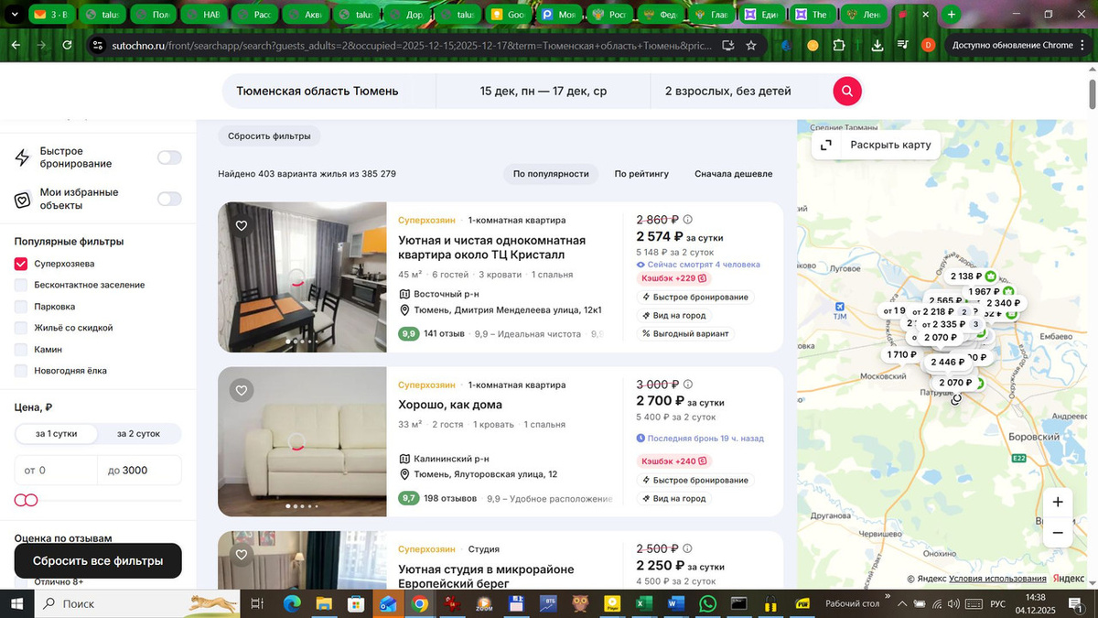The height and width of the screenshot is (618, 1098).
Task: Click 198 отзывов on second listing
Action: coord(450,499)
